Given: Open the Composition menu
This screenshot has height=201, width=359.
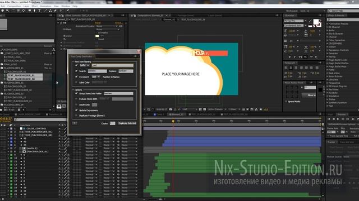Looking at the screenshot, I should click(x=14, y=6).
